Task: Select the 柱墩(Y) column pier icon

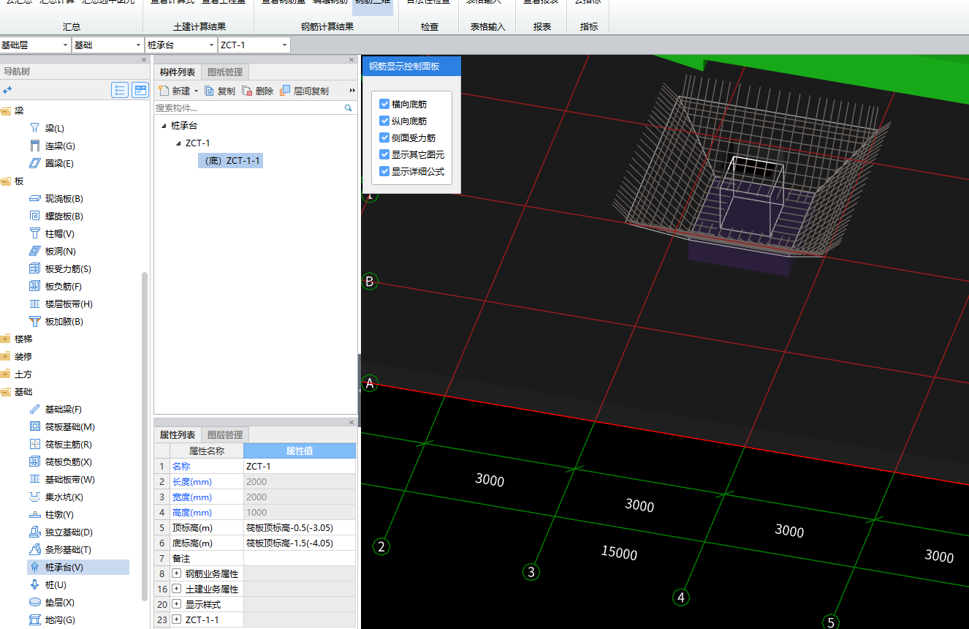Action: pos(34,514)
